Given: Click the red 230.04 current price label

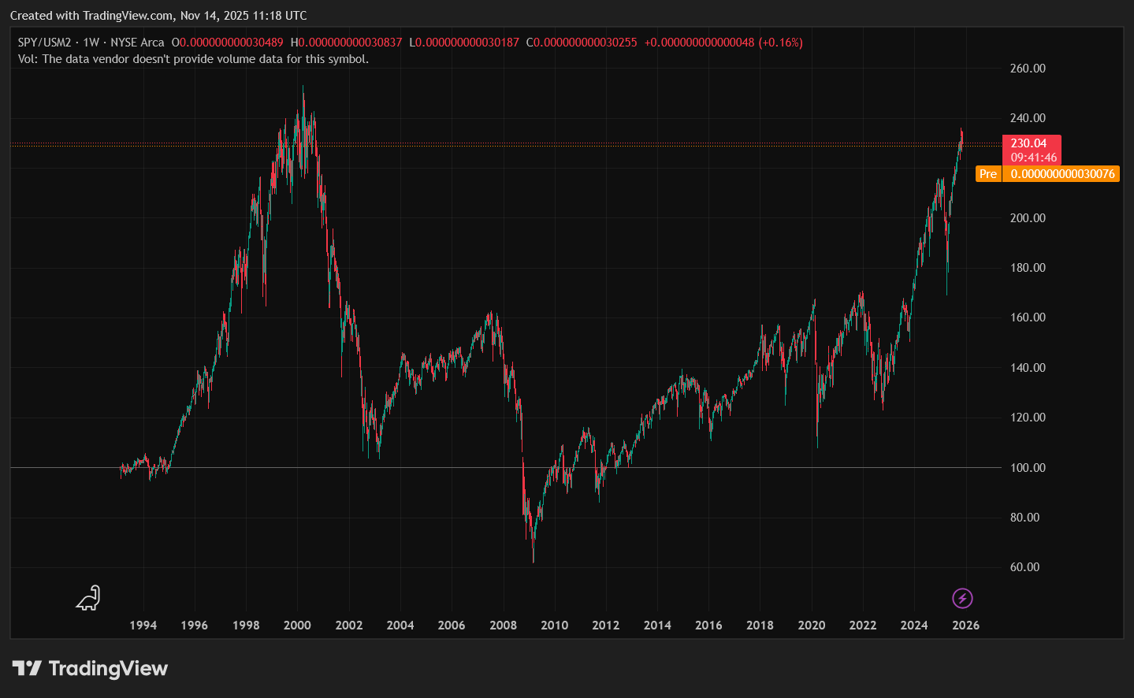Looking at the screenshot, I should tap(1029, 143).
